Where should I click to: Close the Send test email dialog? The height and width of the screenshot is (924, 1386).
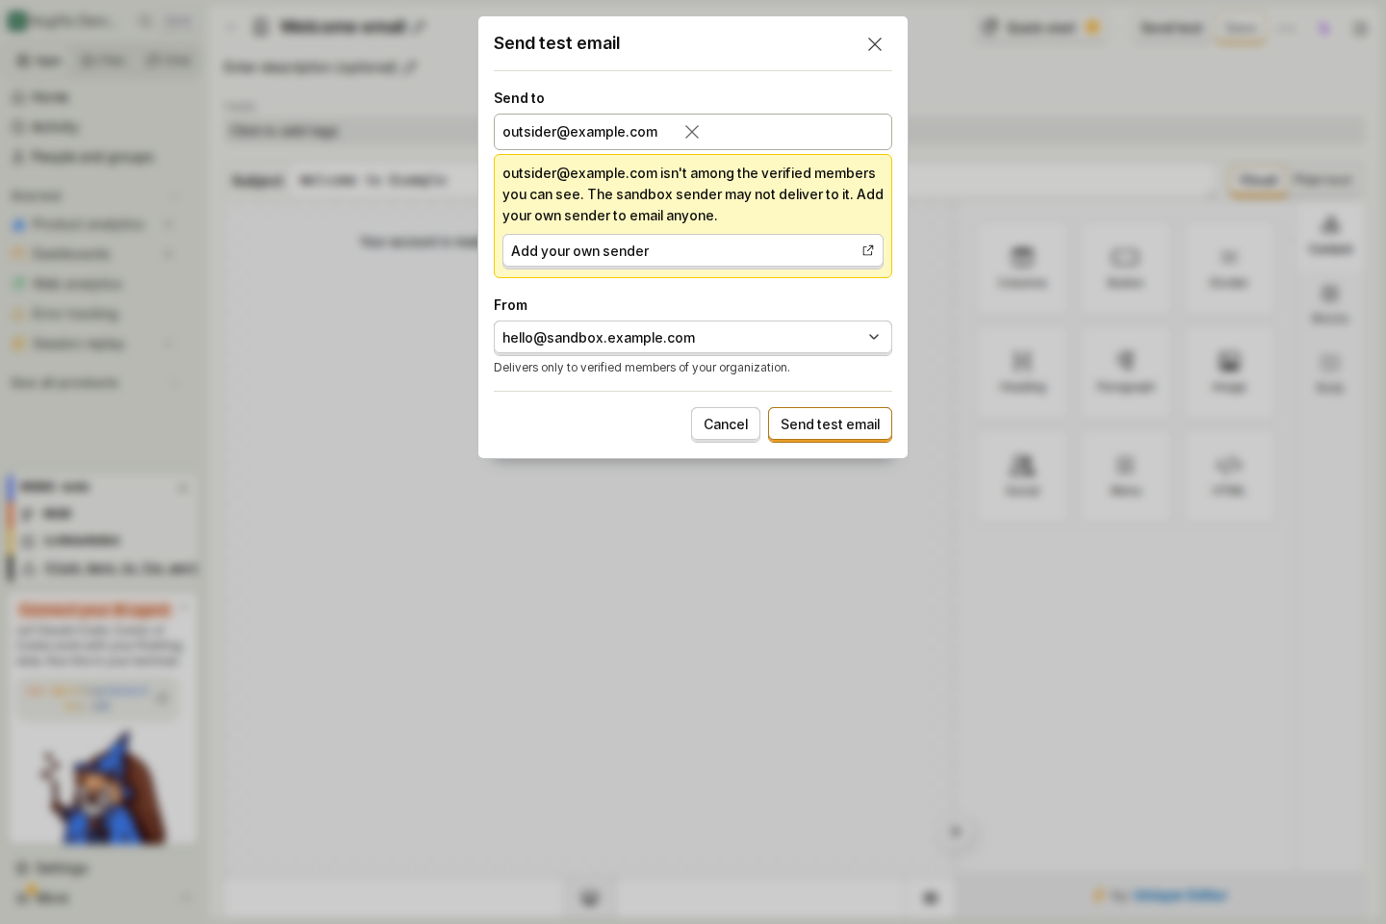tap(875, 44)
